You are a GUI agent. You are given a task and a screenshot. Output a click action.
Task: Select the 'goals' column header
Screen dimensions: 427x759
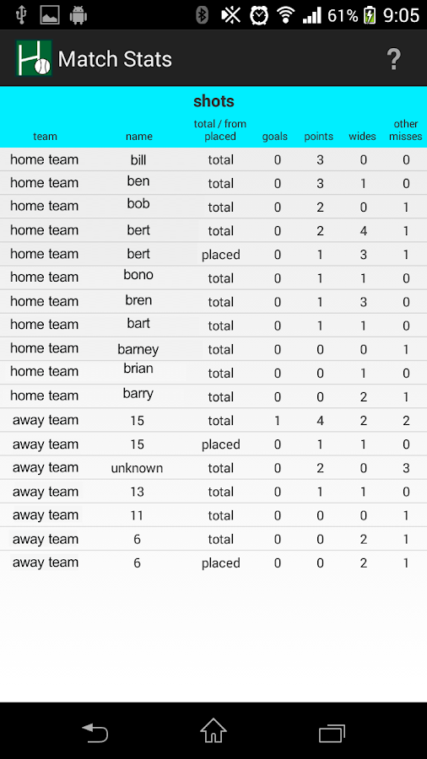[275, 137]
